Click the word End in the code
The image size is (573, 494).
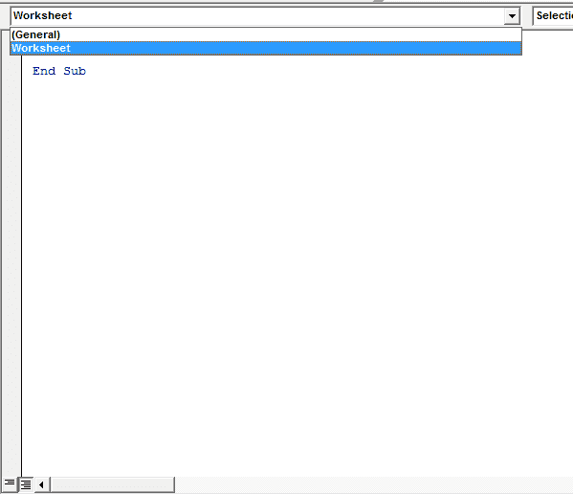coord(44,71)
